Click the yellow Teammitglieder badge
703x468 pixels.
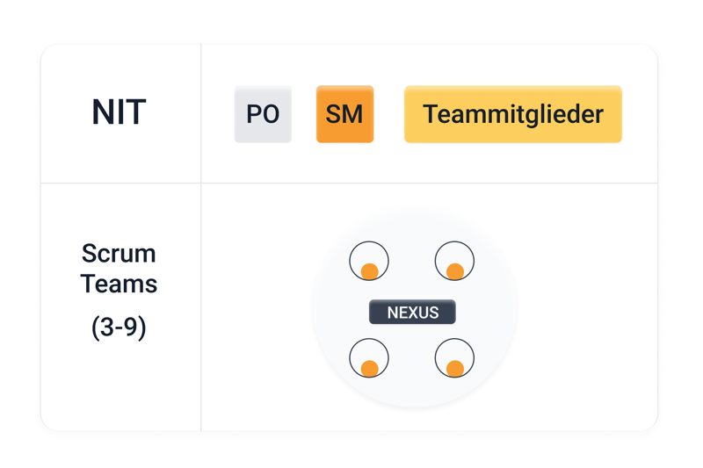click(512, 114)
